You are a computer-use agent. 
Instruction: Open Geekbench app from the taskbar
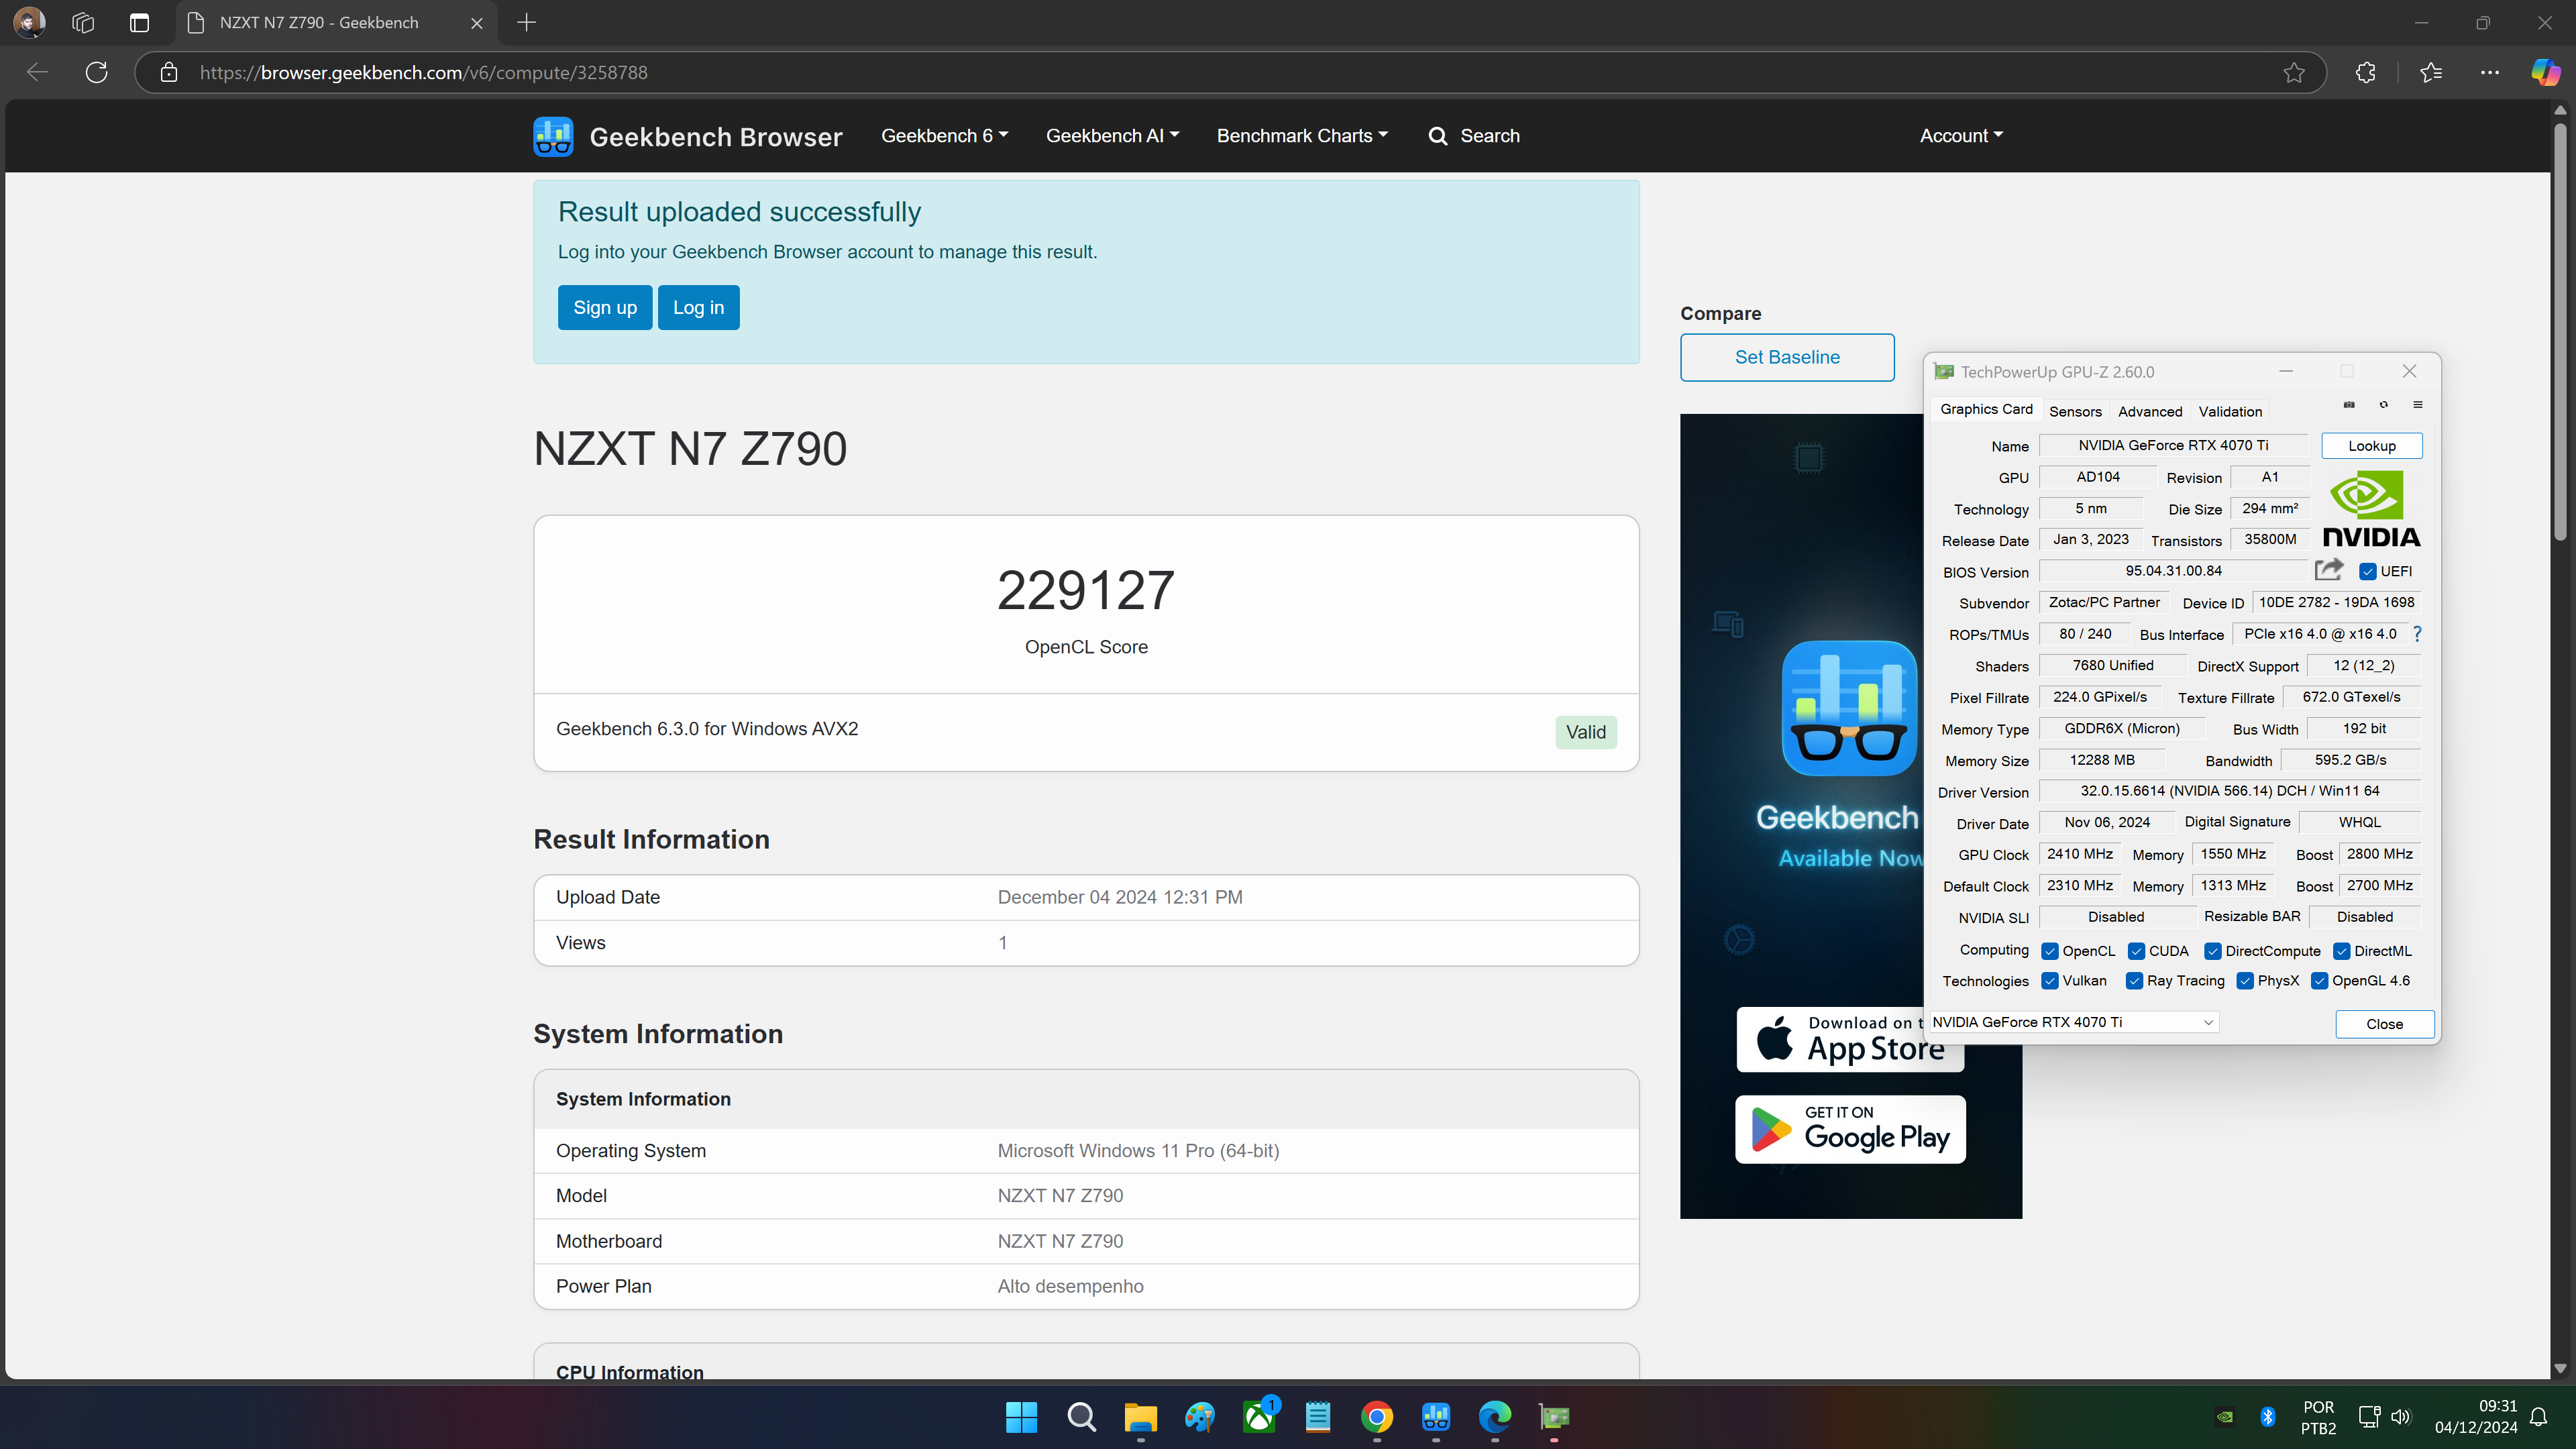1436,1417
